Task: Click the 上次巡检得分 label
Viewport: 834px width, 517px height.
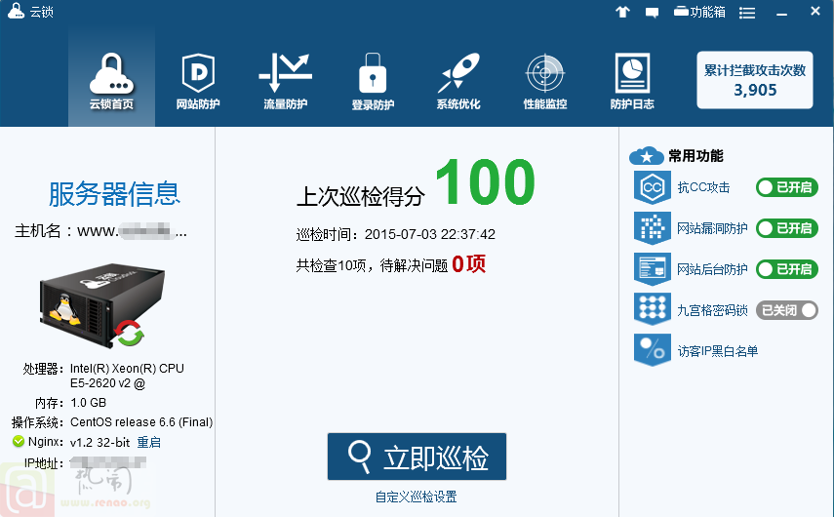Action: tap(361, 196)
